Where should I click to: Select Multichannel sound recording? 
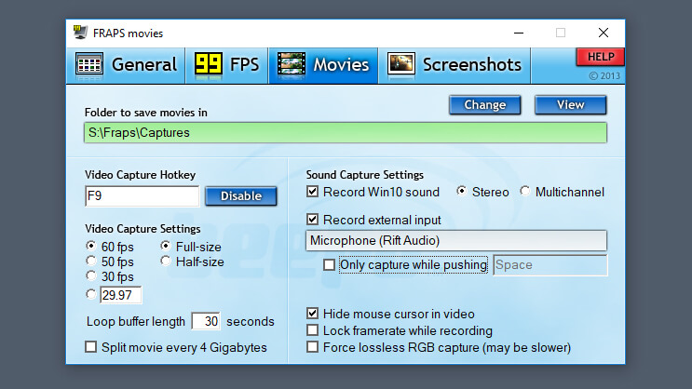pos(562,192)
